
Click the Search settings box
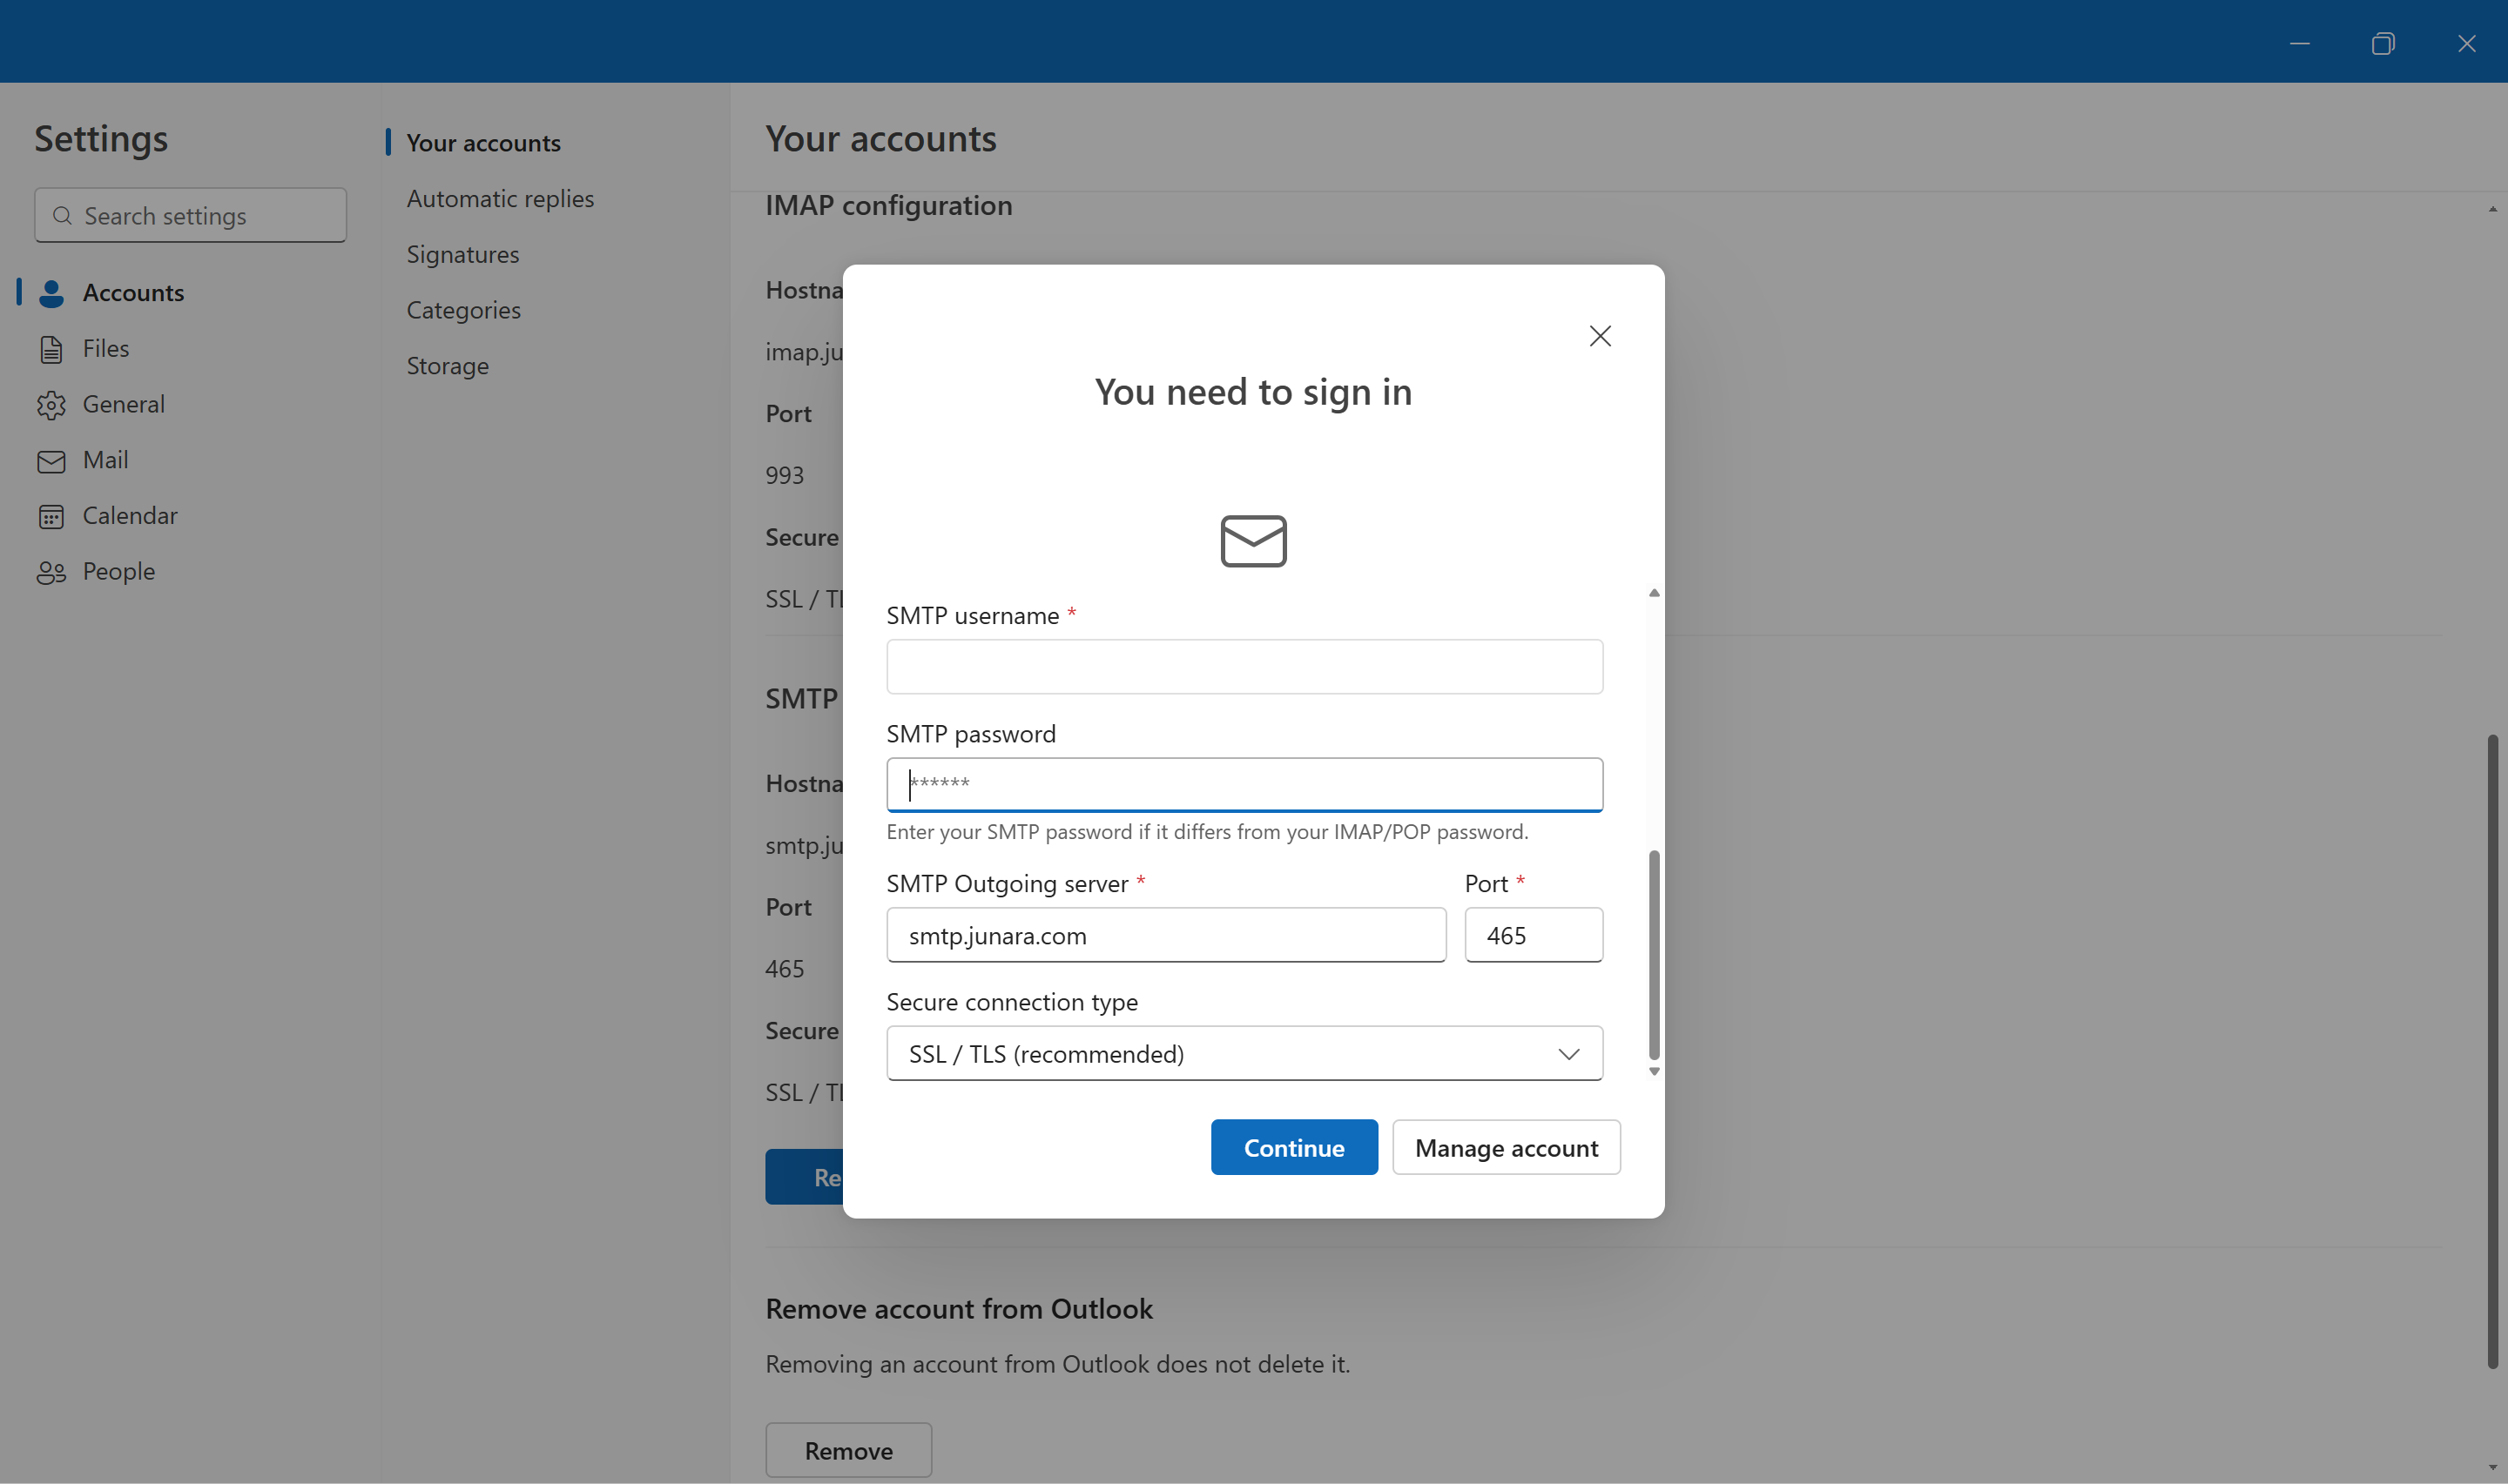[190, 215]
